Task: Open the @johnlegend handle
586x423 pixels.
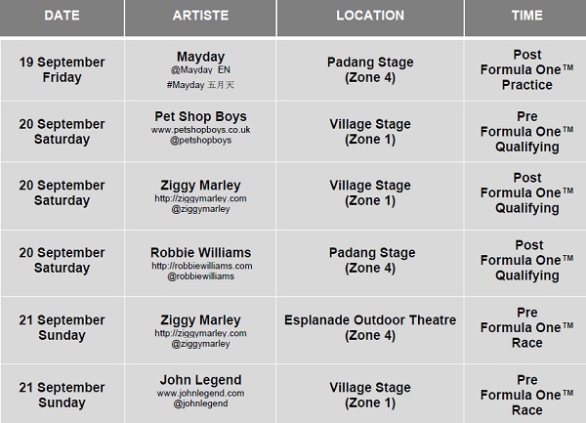Action: [x=200, y=404]
